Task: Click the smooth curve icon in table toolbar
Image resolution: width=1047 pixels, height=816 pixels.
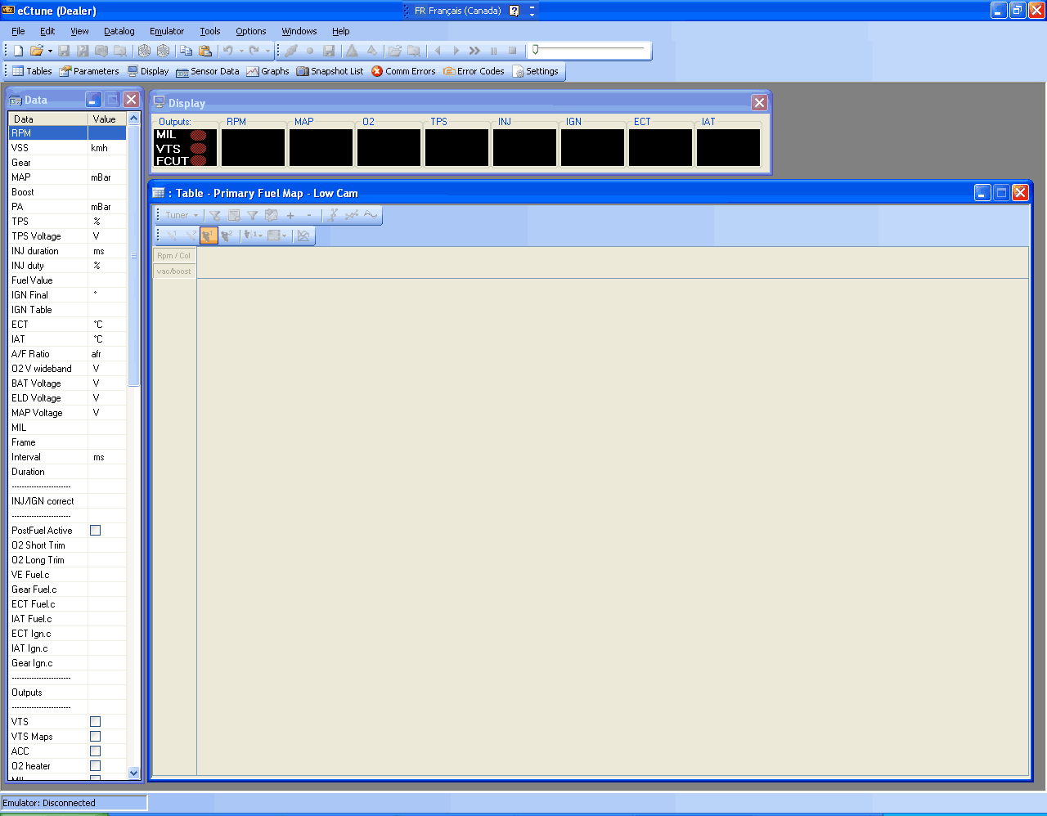Action: pyautogui.click(x=371, y=216)
